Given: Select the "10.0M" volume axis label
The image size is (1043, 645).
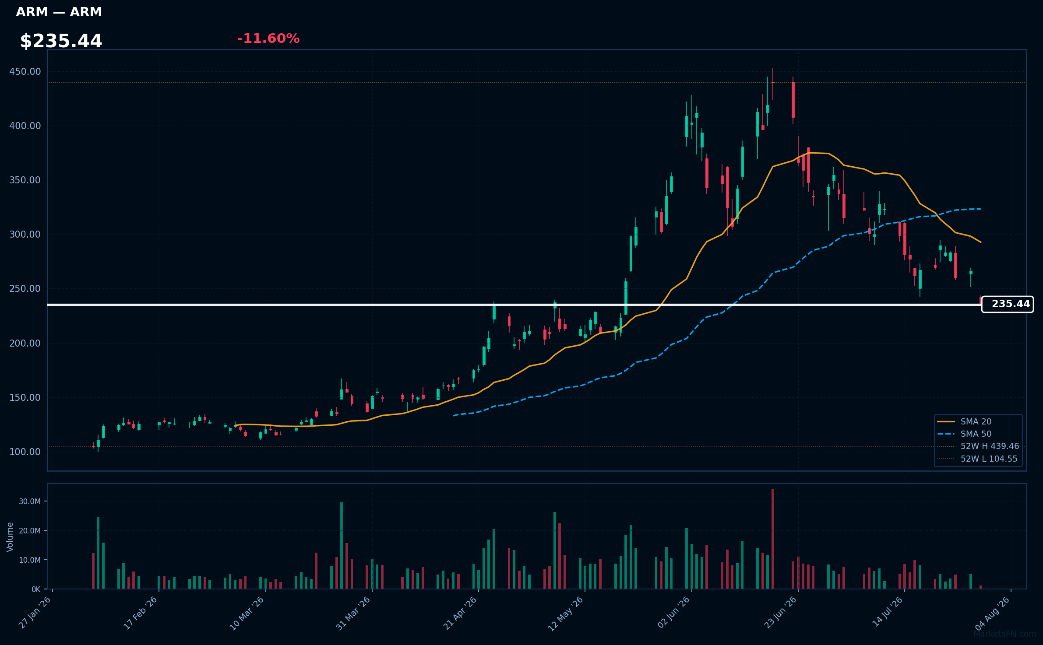Looking at the screenshot, I should tap(30, 560).
